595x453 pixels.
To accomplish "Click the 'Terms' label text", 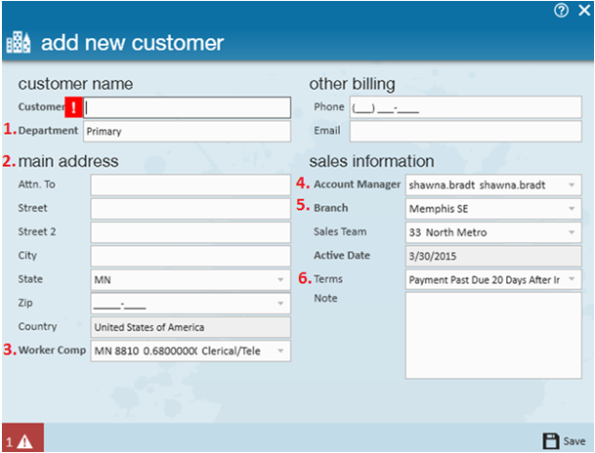I will tap(328, 279).
